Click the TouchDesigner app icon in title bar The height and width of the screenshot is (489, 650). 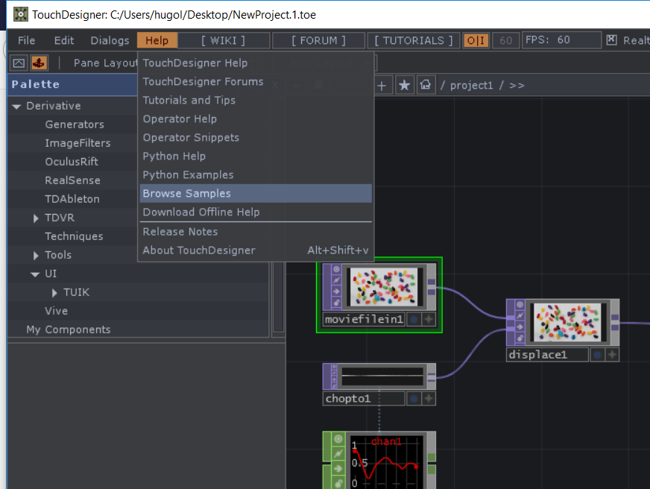click(x=20, y=14)
